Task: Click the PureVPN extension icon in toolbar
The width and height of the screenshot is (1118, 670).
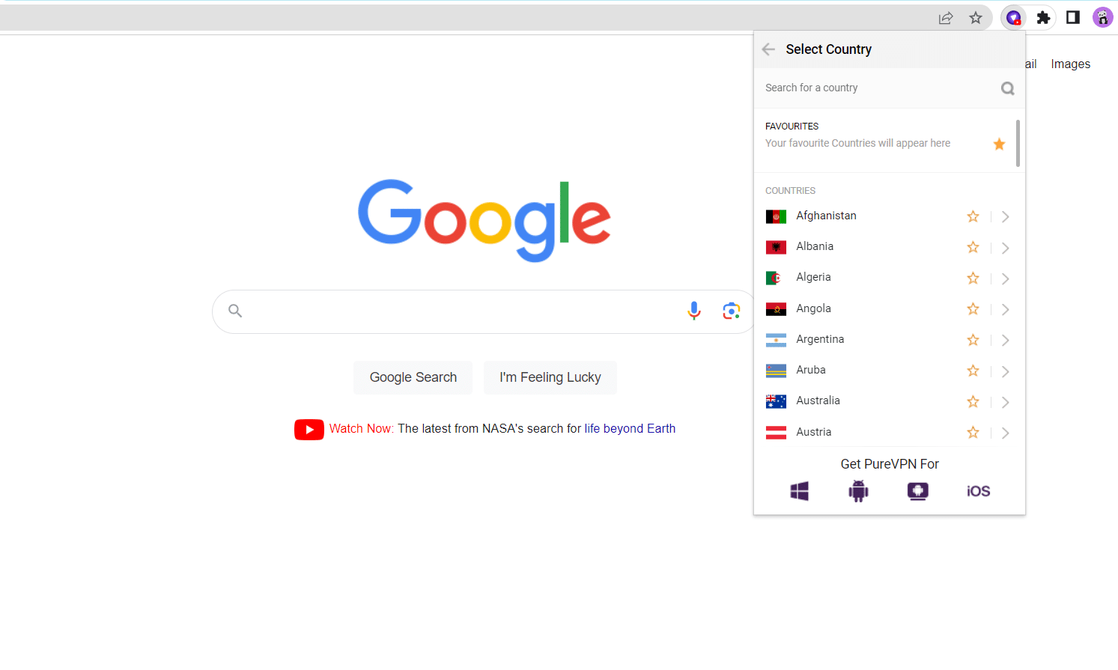Action: click(1013, 18)
